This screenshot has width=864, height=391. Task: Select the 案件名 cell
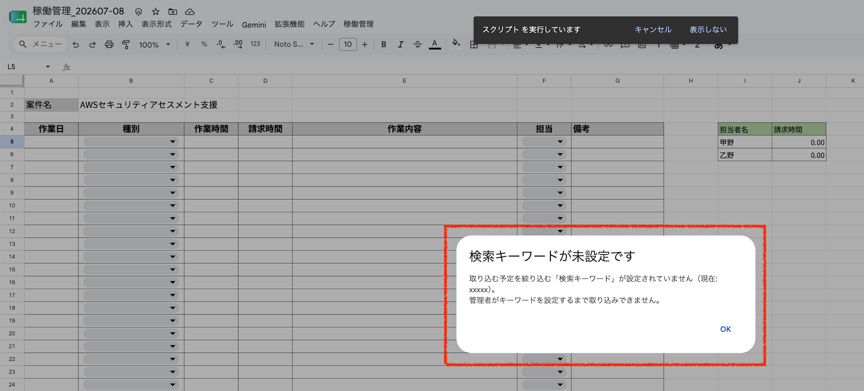51,105
